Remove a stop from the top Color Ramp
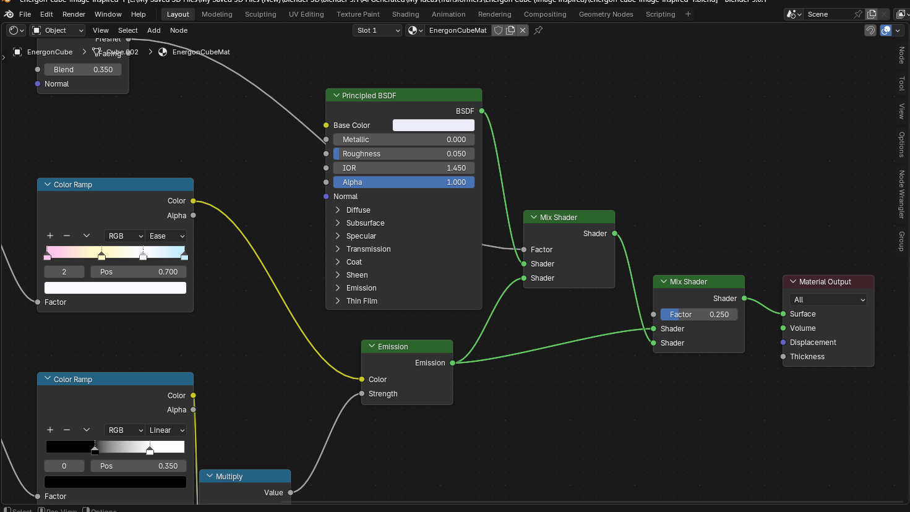910x512 pixels. (x=67, y=236)
